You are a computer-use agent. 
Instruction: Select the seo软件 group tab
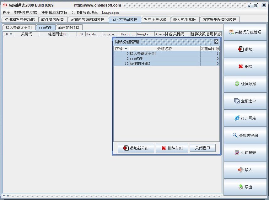pyautogui.click(x=45, y=27)
